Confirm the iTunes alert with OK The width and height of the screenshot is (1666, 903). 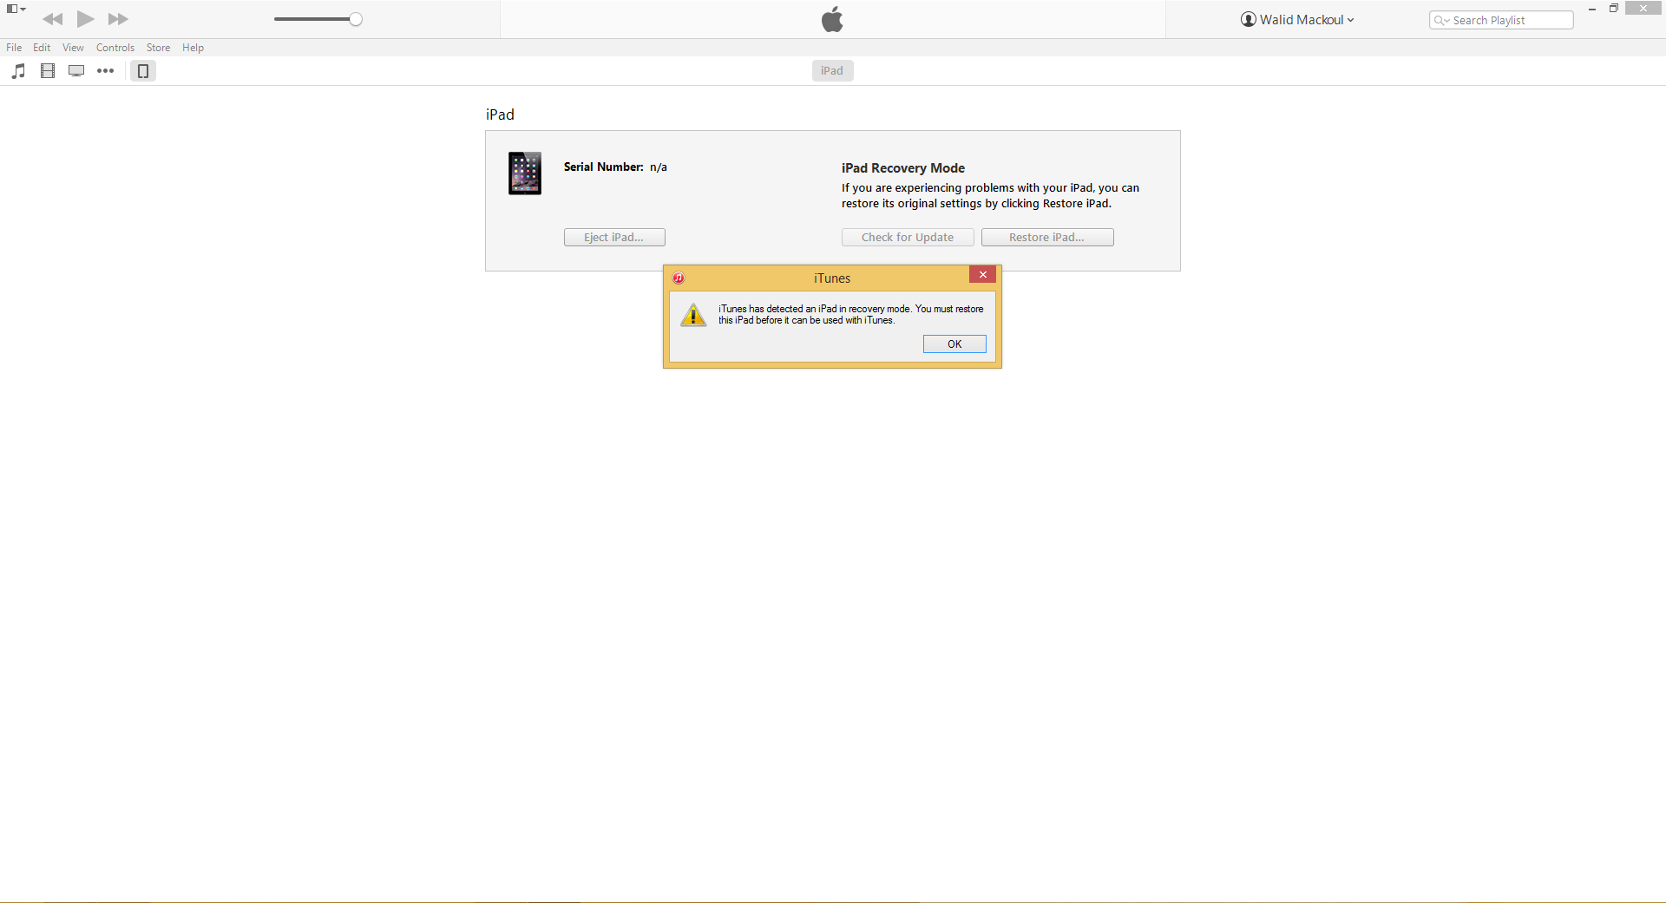pos(954,344)
